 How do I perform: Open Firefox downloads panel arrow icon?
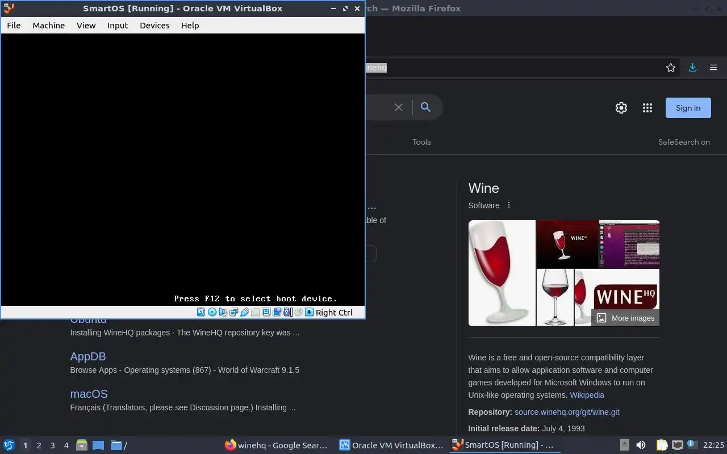pos(692,68)
